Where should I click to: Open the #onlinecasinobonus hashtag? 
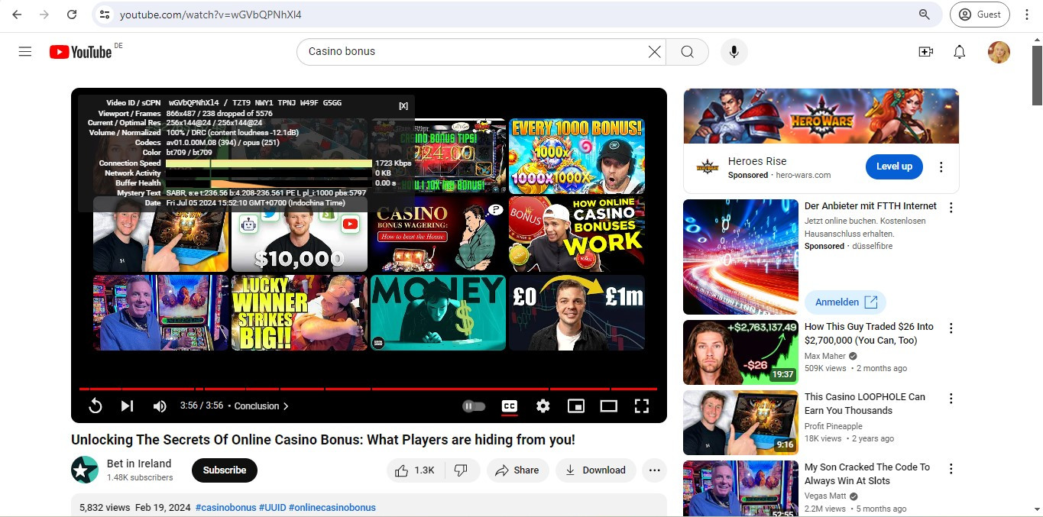tap(332, 508)
